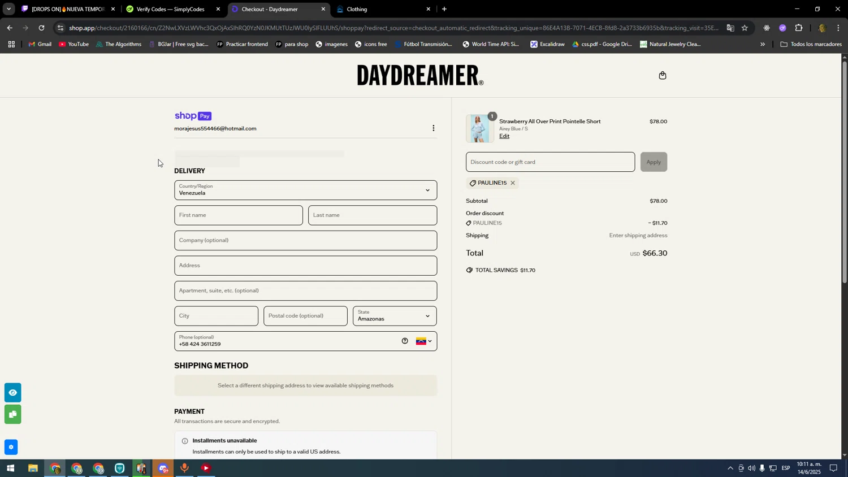848x477 pixels.
Task: Switch to the DROPS ON NUEVA TEMPORADA tab
Action: tap(68, 9)
